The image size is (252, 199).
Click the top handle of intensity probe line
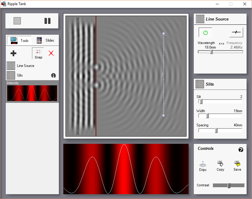tap(164, 33)
